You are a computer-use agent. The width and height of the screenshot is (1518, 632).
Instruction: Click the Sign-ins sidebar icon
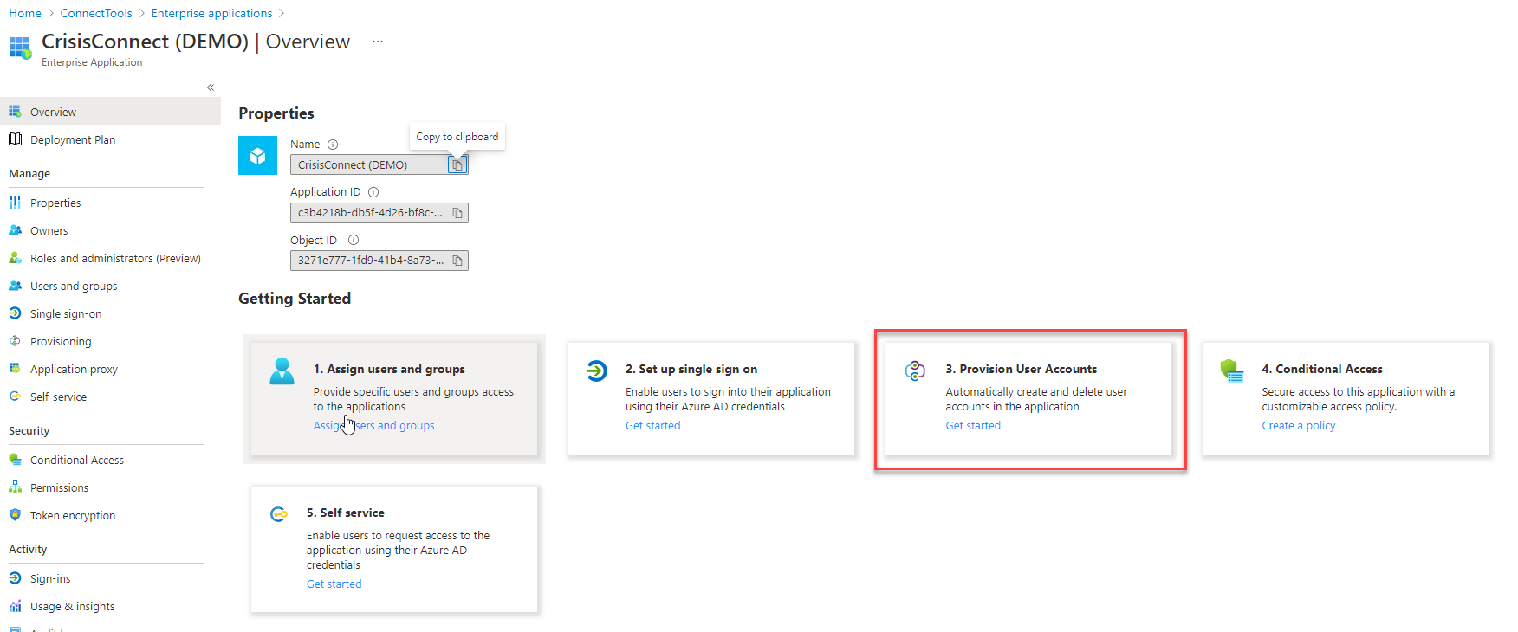point(15,577)
